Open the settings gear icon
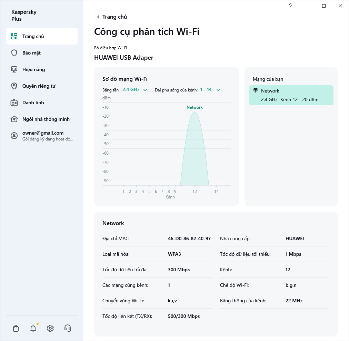The image size is (349, 341). (50, 328)
